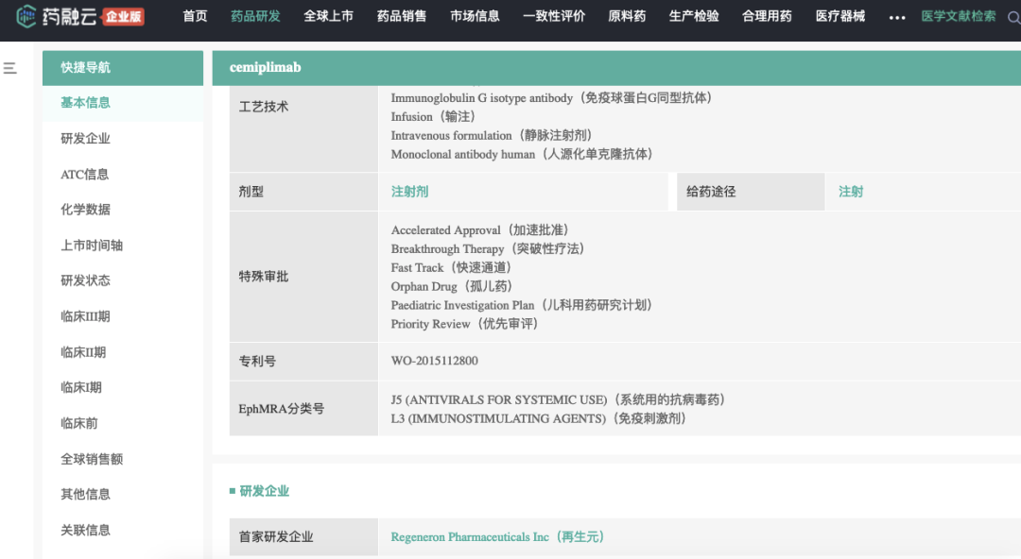Jump to ATC信息 section

pyautogui.click(x=85, y=175)
